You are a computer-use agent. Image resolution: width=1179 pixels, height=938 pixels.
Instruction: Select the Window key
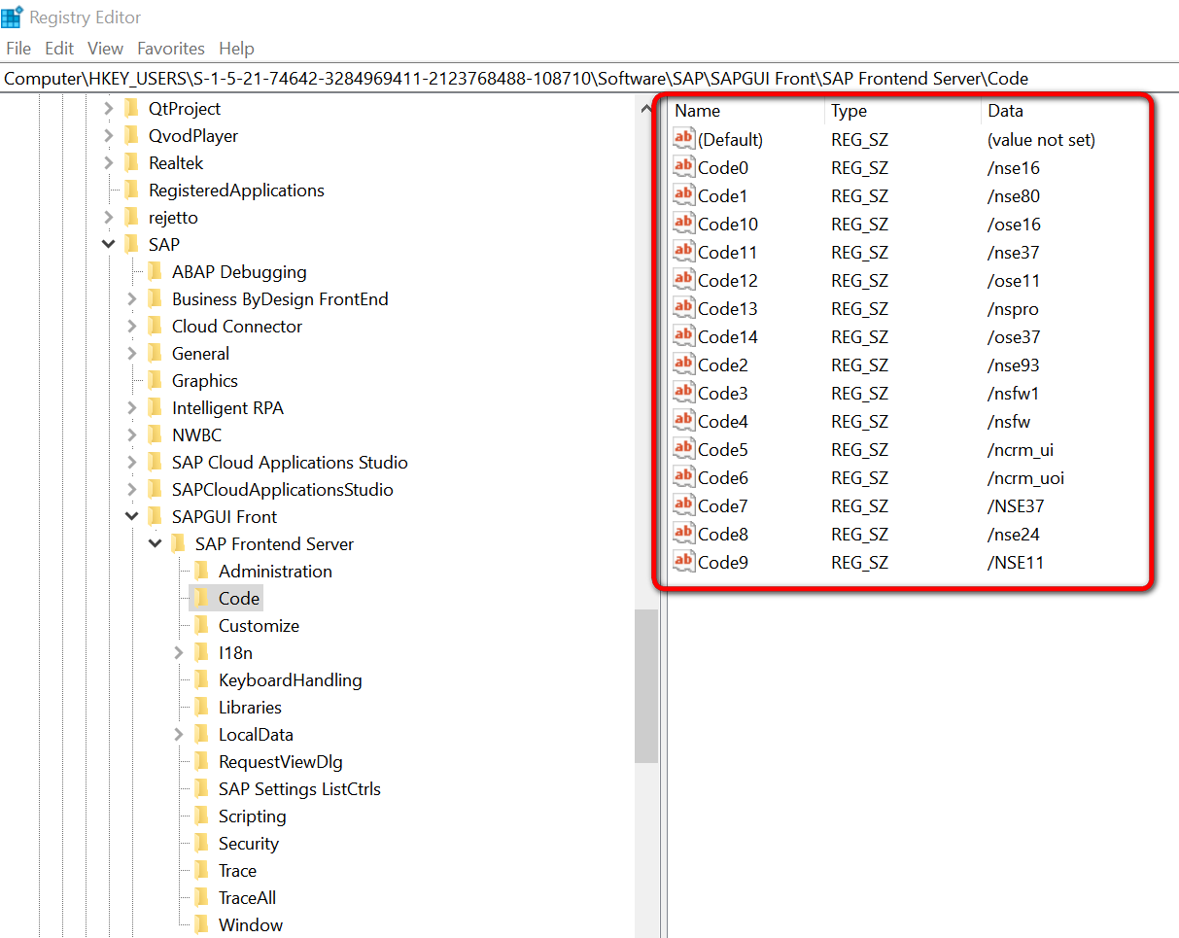[x=251, y=925]
